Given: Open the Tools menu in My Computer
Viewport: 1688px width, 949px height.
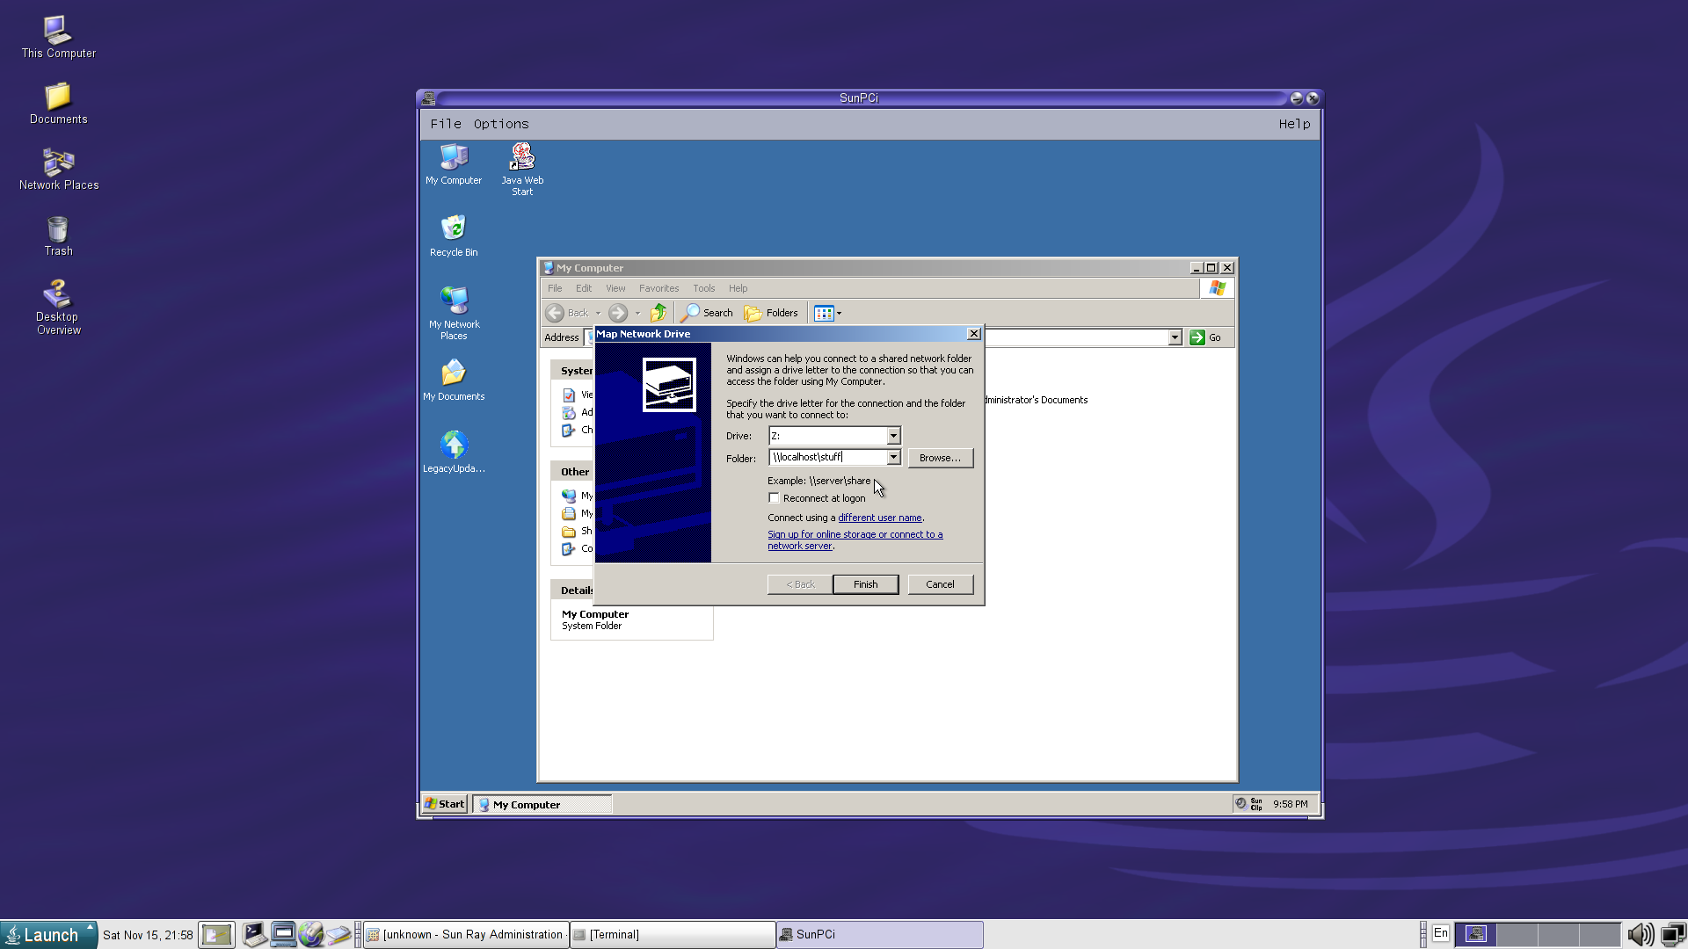Looking at the screenshot, I should point(703,288).
